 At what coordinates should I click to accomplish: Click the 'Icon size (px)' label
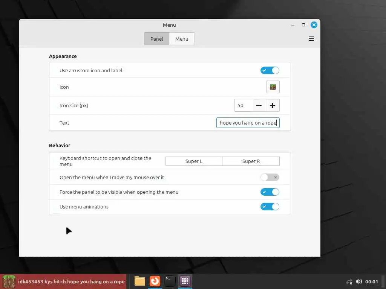click(x=74, y=106)
